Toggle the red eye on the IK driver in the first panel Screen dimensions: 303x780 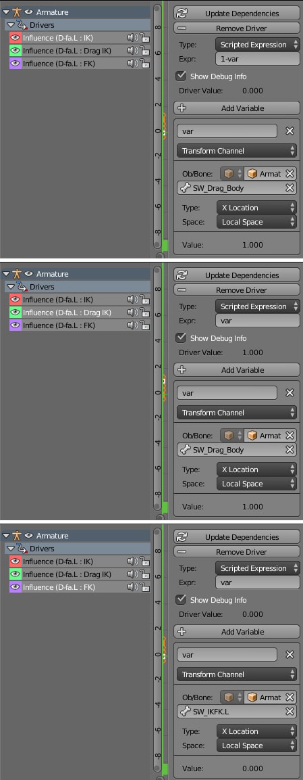(x=16, y=38)
